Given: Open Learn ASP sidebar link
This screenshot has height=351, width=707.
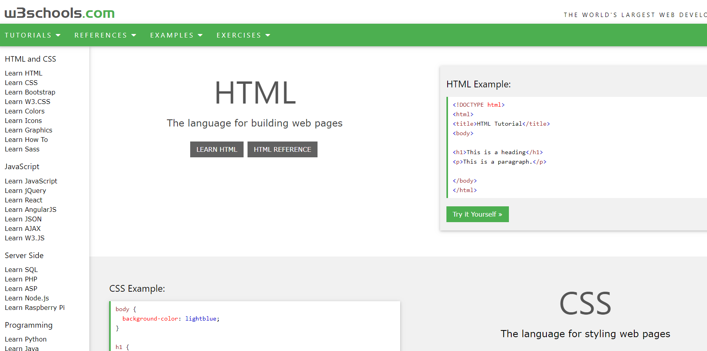Looking at the screenshot, I should tap(21, 289).
